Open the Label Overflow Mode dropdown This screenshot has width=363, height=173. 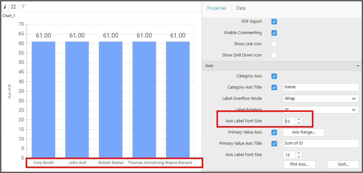321,99
